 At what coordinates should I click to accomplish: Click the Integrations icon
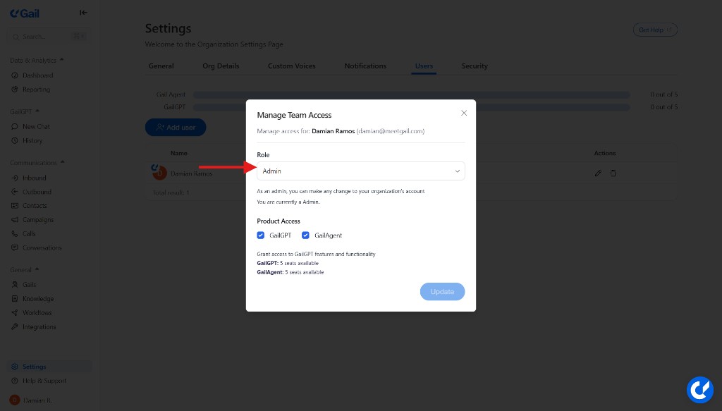click(16, 326)
